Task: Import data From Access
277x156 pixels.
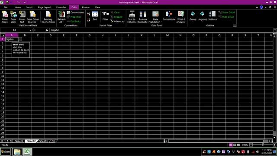Action: tap(5, 17)
